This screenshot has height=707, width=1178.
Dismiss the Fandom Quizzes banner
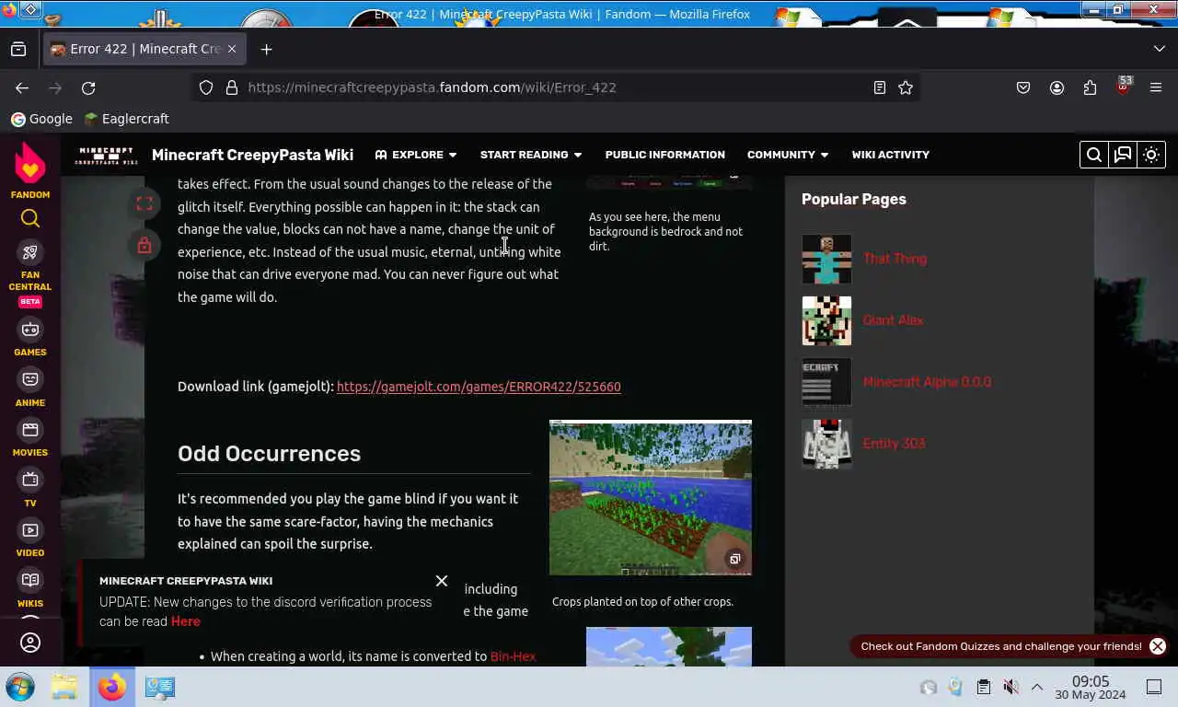click(1158, 646)
